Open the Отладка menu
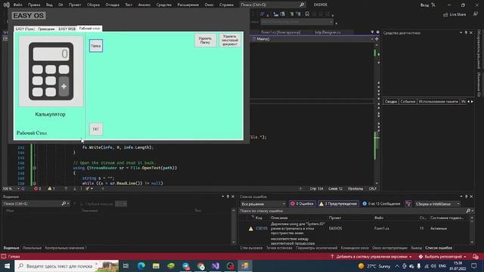 (x=112, y=5)
